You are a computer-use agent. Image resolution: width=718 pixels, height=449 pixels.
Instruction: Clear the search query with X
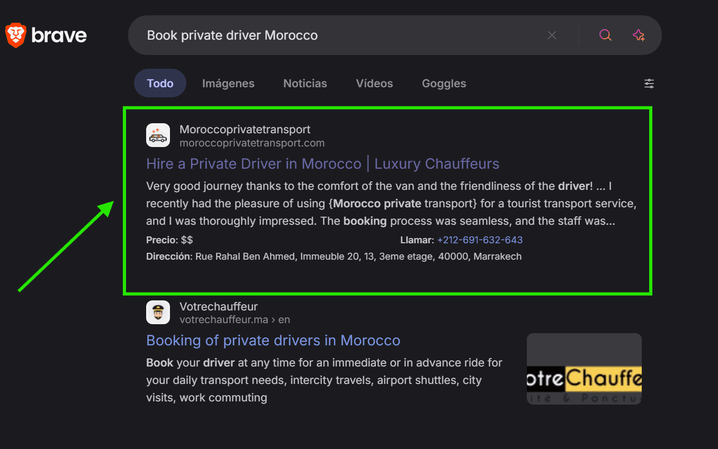click(552, 35)
